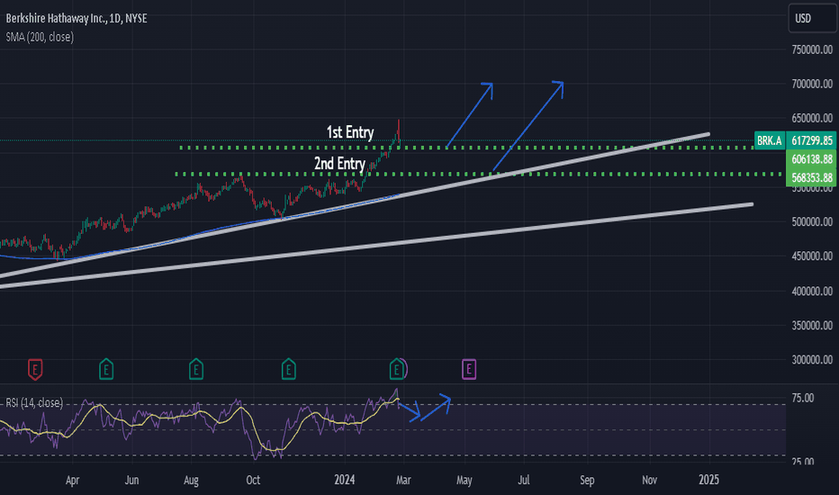Select the RSI (14, close) indicator legend

tap(34, 402)
